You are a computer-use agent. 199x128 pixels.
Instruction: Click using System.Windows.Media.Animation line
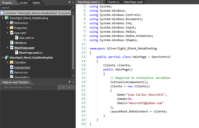[x=121, y=36]
